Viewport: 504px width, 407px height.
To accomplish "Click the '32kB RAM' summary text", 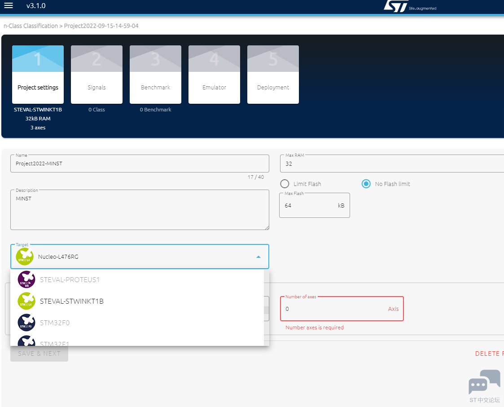I will click(38, 119).
